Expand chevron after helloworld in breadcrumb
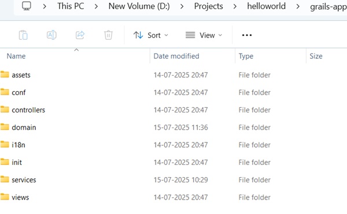 (x=298, y=6)
